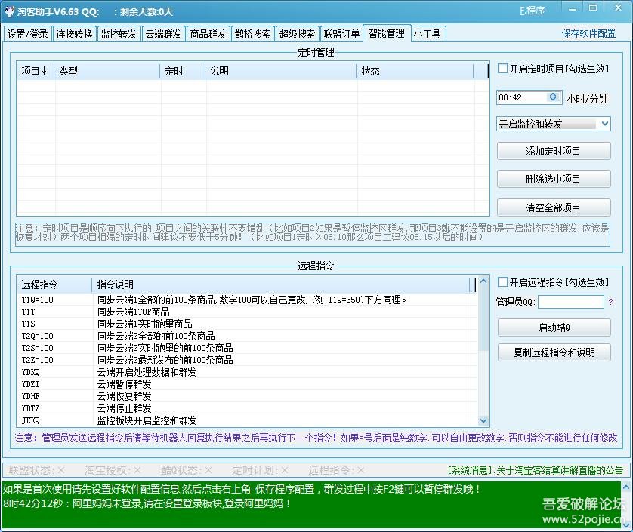Click the command list scroll-up arrow
The height and width of the screenshot is (532, 633).
click(x=483, y=281)
